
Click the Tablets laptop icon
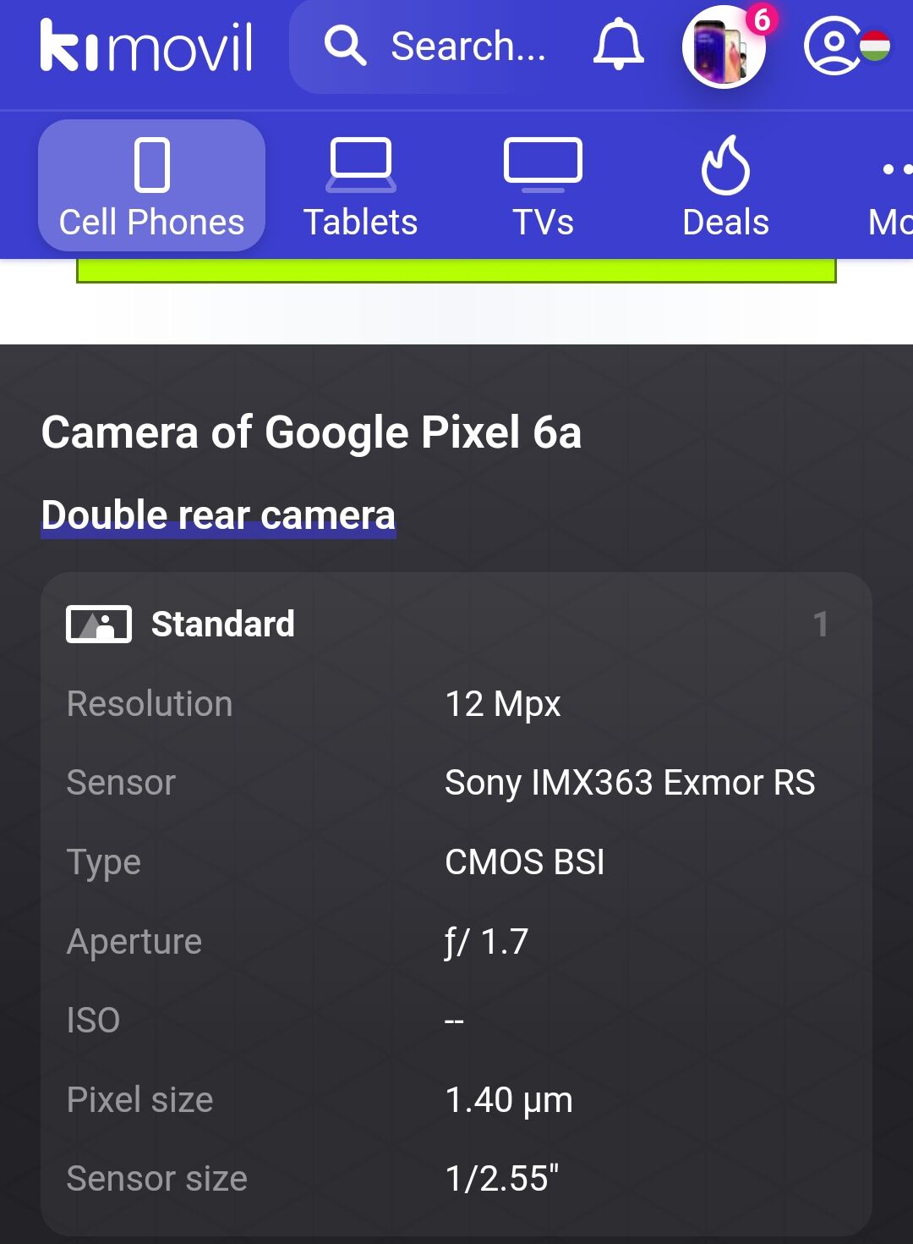[x=361, y=164]
